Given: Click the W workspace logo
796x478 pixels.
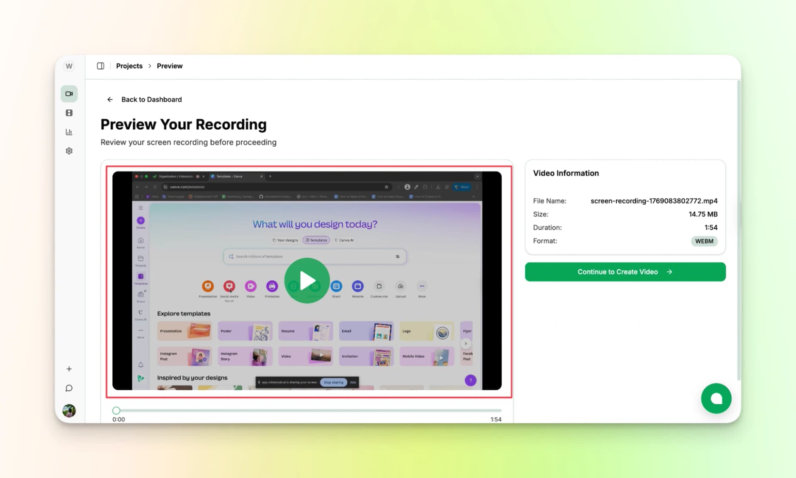Looking at the screenshot, I should (x=69, y=66).
